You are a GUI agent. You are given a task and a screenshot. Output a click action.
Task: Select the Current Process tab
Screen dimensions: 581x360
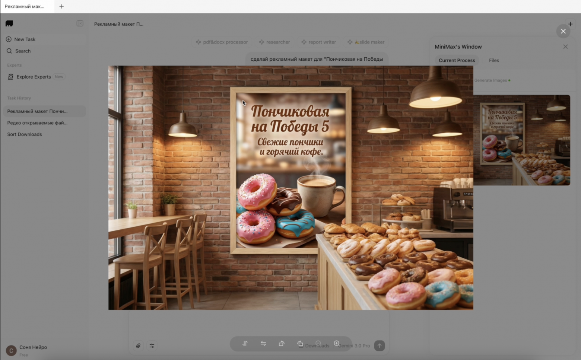click(x=457, y=60)
